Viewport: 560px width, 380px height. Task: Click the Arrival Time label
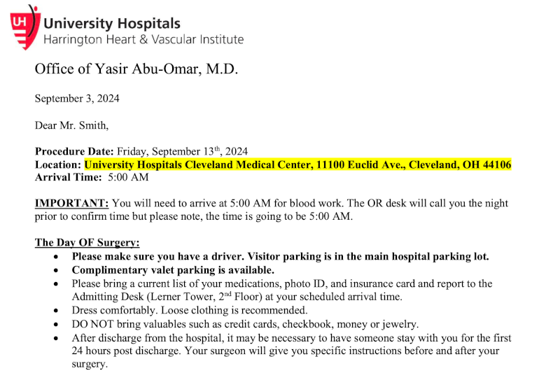pyautogui.click(x=69, y=178)
